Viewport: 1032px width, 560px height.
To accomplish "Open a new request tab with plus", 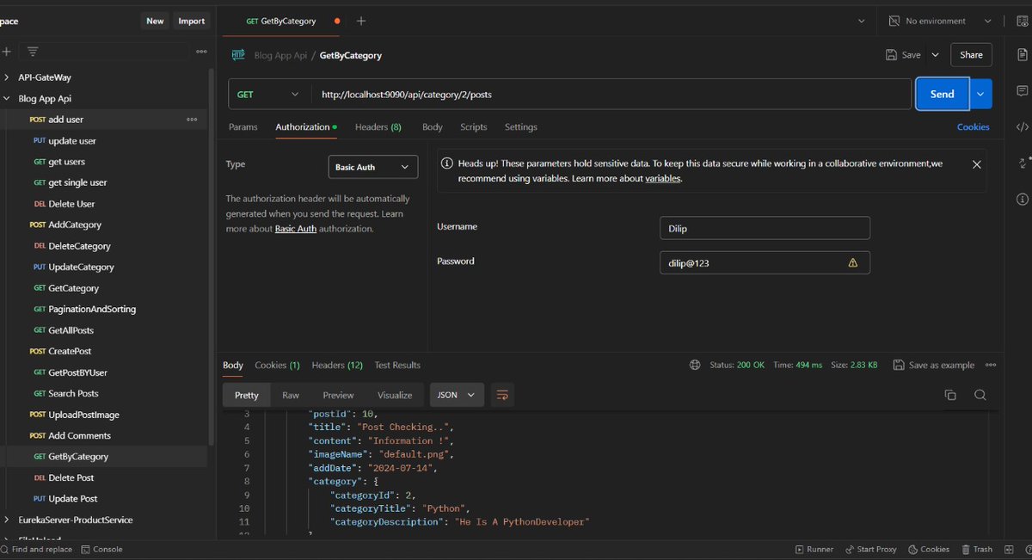I will coord(361,21).
